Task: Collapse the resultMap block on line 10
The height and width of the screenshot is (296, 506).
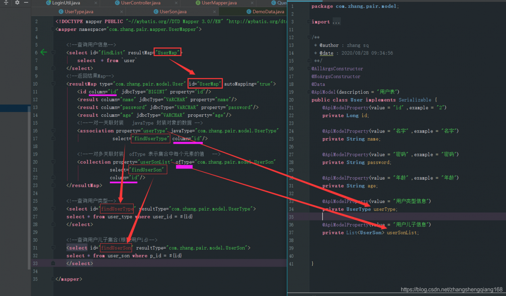Action: tap(53, 84)
